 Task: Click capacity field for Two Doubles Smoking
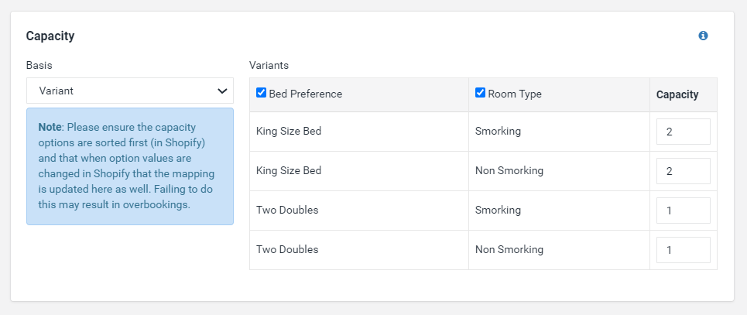coord(684,211)
